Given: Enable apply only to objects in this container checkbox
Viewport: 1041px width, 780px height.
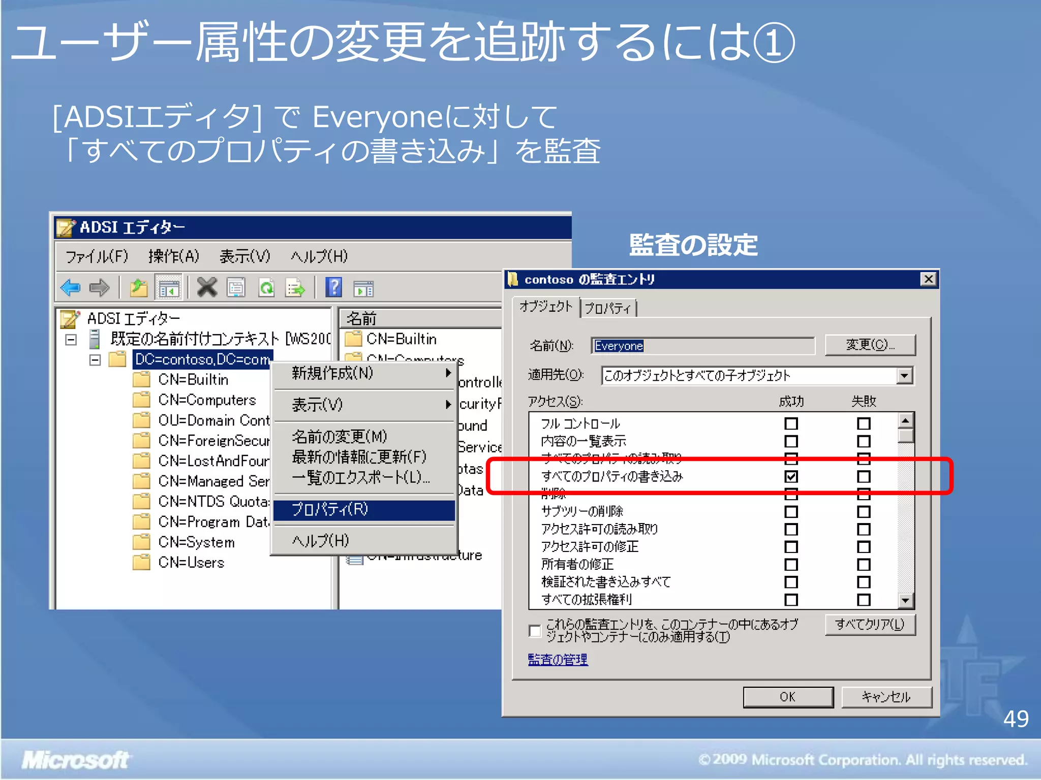Looking at the screenshot, I should tap(535, 631).
